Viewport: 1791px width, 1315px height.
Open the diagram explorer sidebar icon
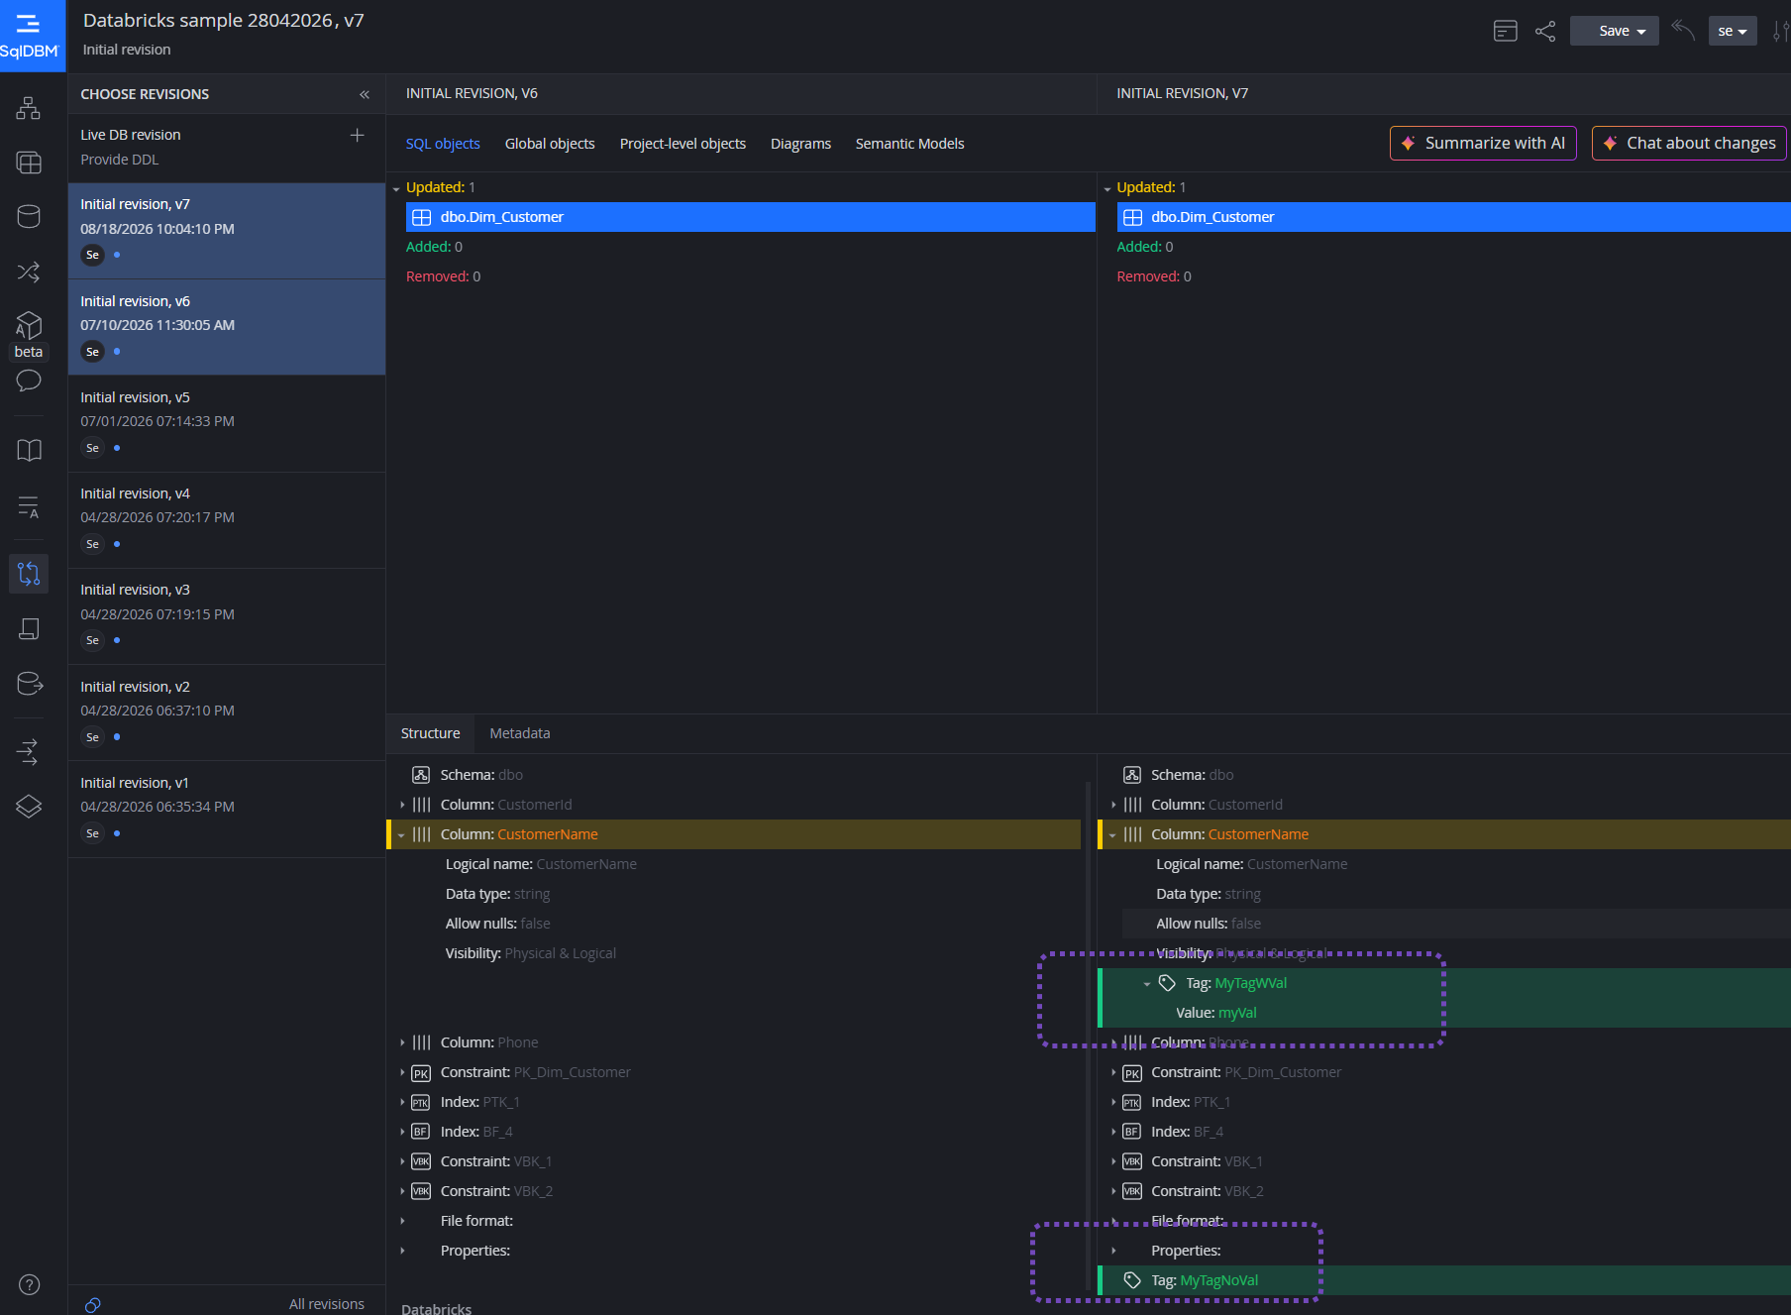(29, 108)
